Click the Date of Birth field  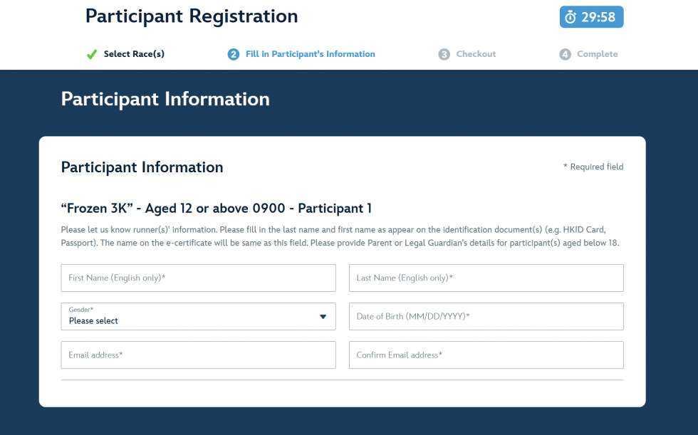click(x=486, y=317)
